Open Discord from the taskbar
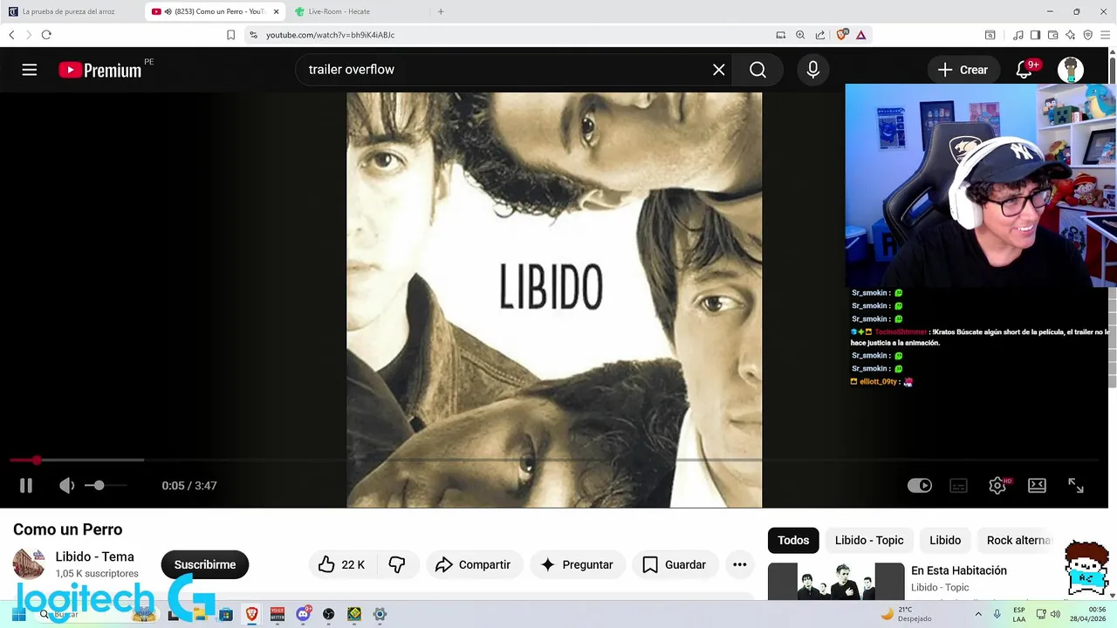 (x=303, y=614)
